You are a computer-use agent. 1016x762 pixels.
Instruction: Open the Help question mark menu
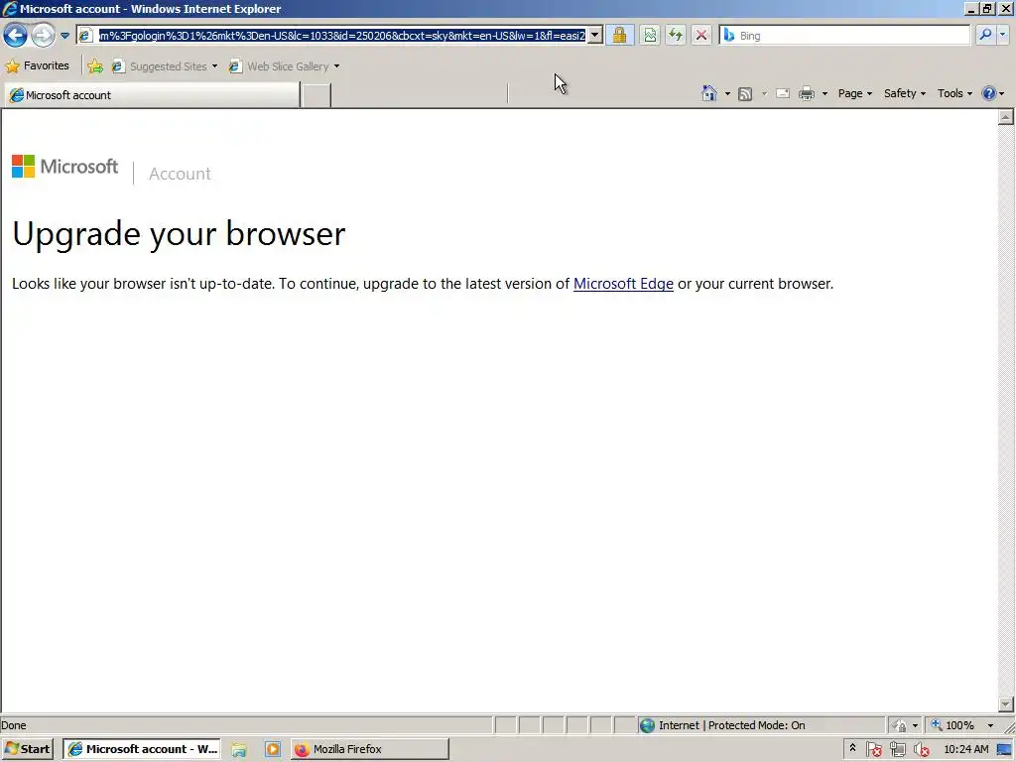(992, 93)
